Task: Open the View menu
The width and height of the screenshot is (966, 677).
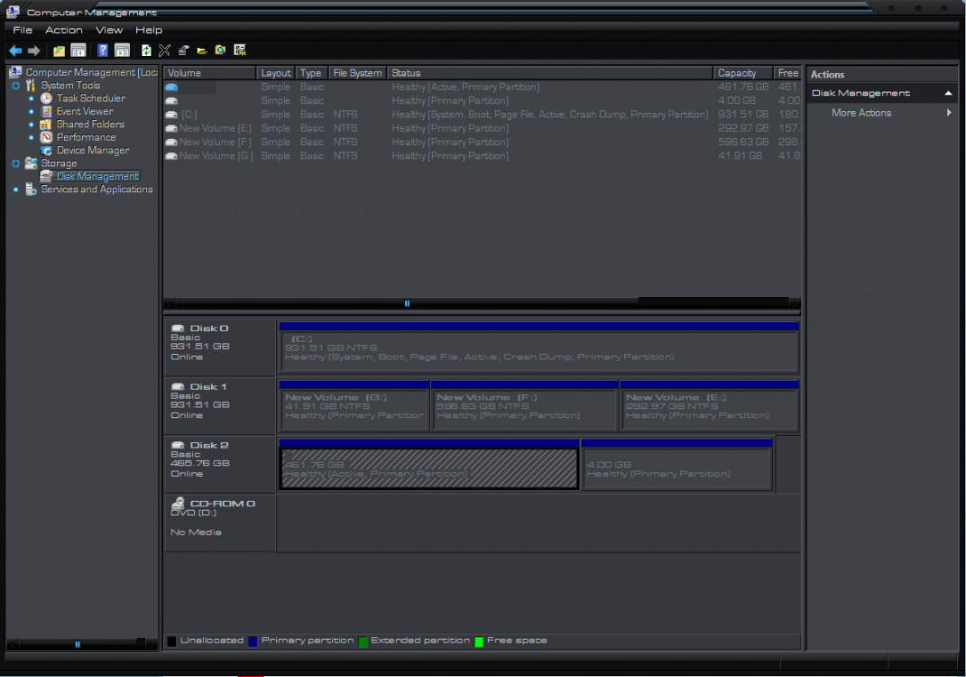Action: point(108,30)
